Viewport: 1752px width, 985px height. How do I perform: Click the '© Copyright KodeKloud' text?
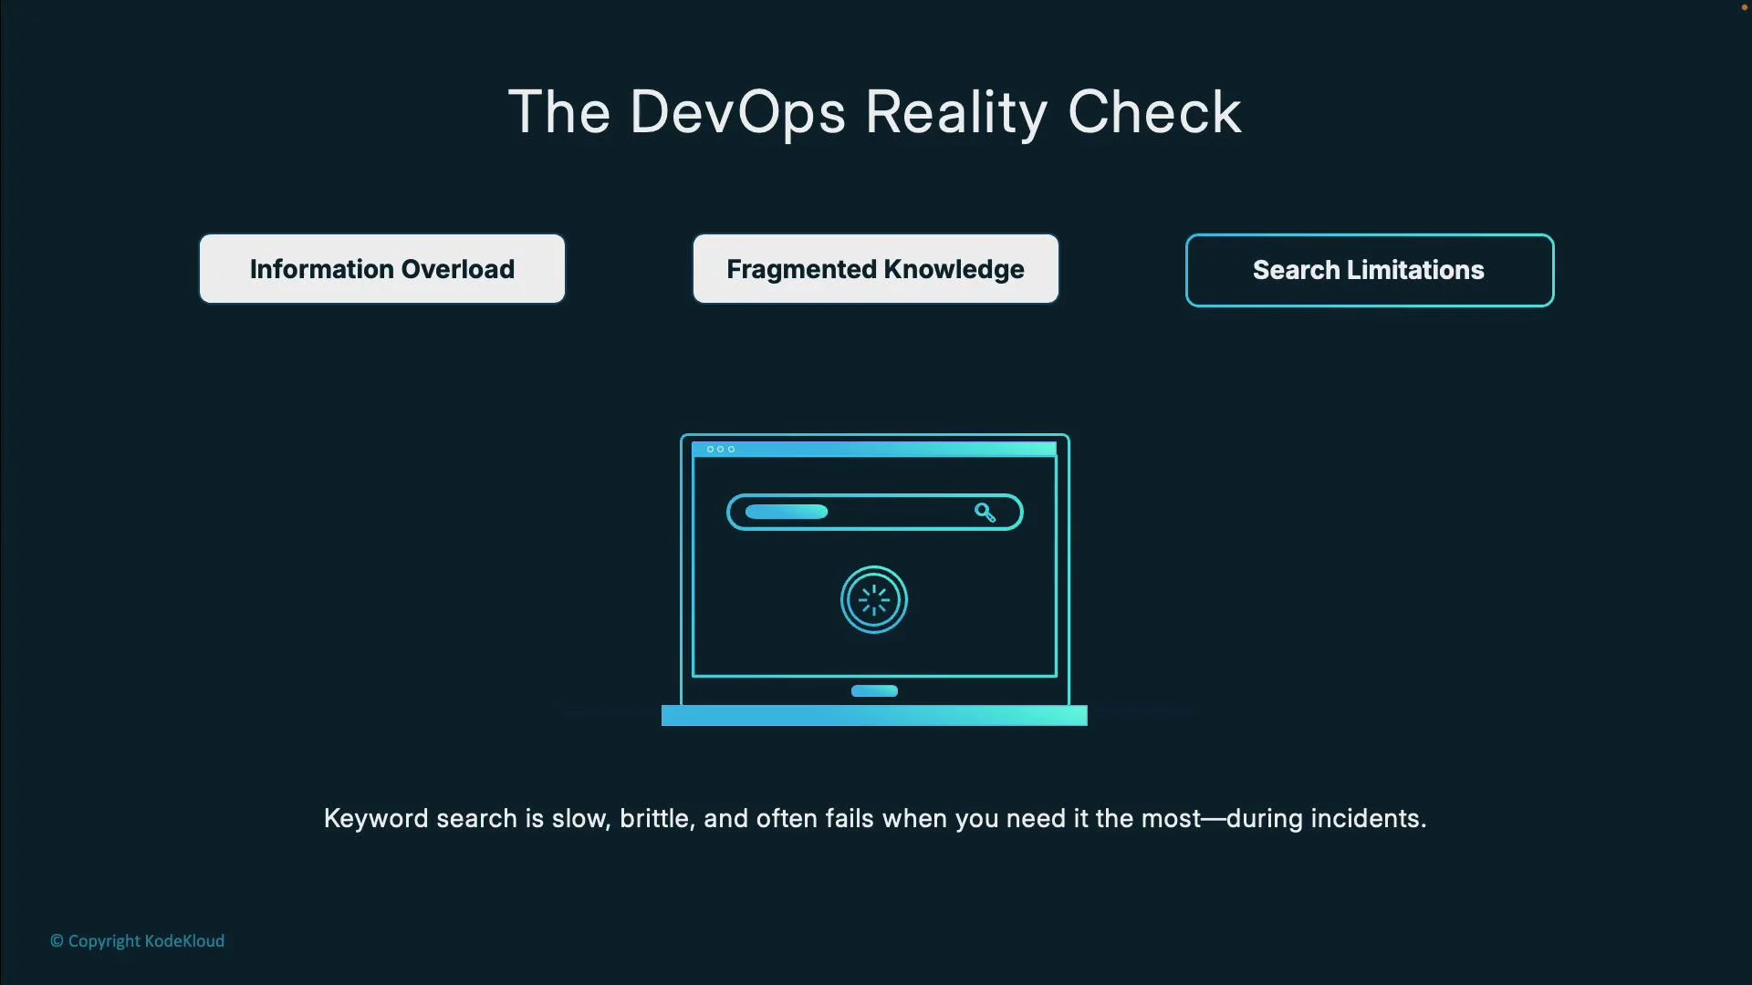coord(137,940)
